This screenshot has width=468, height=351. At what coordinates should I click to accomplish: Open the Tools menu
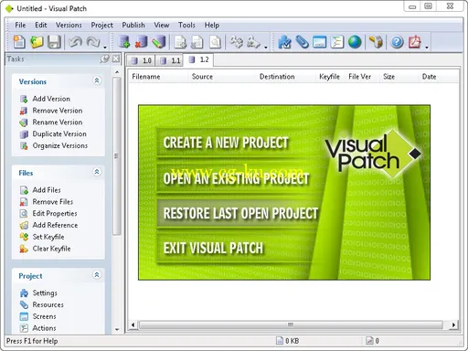coord(186,25)
